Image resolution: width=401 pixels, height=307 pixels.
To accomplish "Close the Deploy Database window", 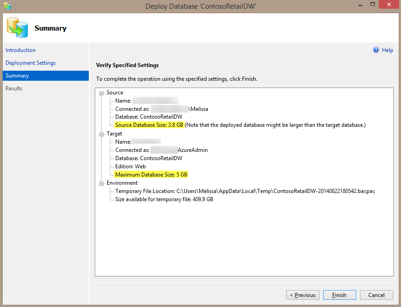I will 389,5.
